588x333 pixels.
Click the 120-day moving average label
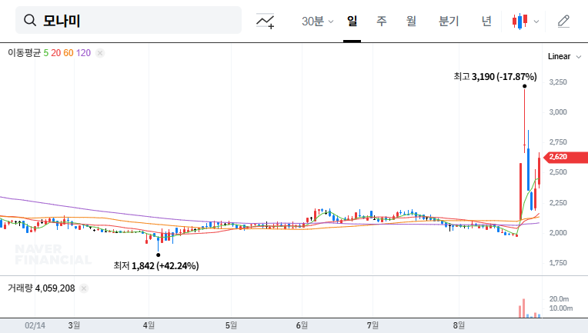[x=83, y=53]
